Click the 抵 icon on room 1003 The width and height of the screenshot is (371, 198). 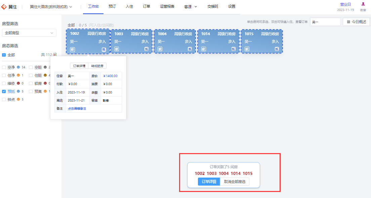click(147, 49)
